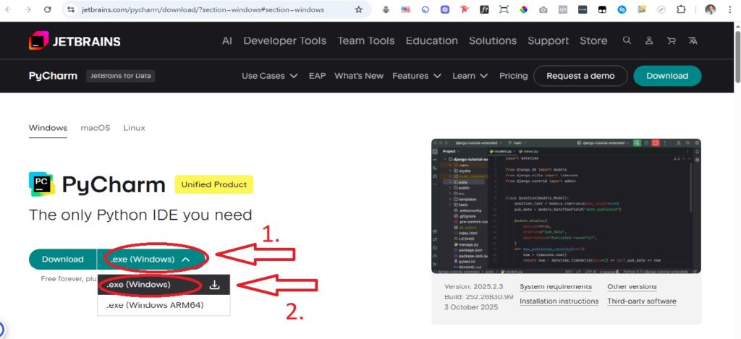Click the download arrow icon beside .exe (Windows)
This screenshot has height=339, width=741.
pyautogui.click(x=214, y=285)
